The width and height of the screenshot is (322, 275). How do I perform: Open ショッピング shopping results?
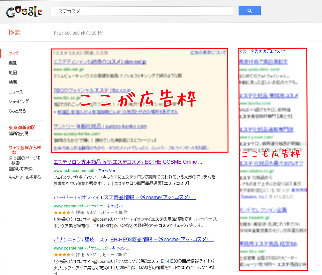[x=19, y=101]
